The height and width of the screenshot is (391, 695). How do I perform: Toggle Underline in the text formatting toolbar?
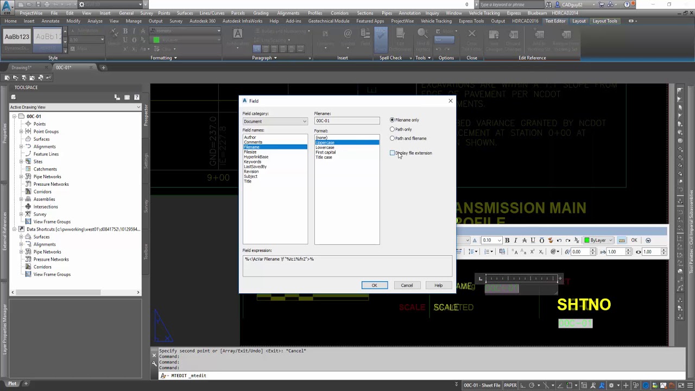[533, 240]
